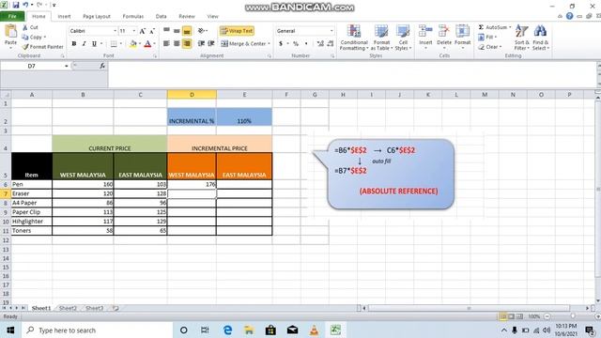The image size is (601, 338).
Task: Click the increase font size icon
Action: (143, 31)
